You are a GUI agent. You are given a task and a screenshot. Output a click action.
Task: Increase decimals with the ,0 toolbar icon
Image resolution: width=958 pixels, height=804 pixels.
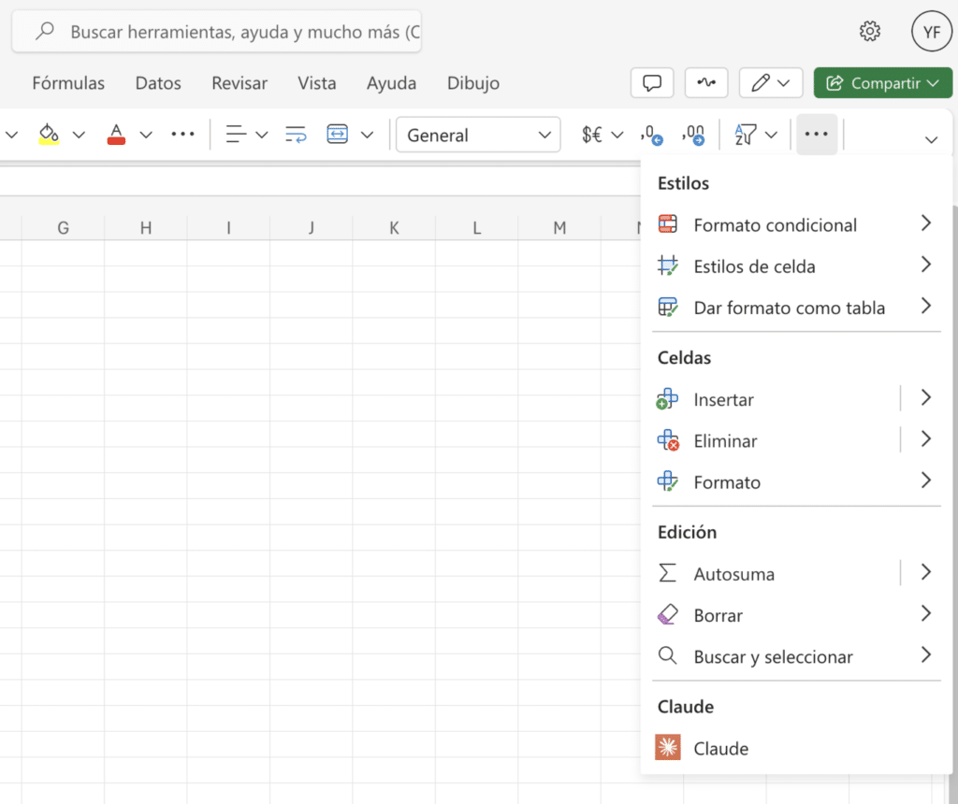coord(650,135)
